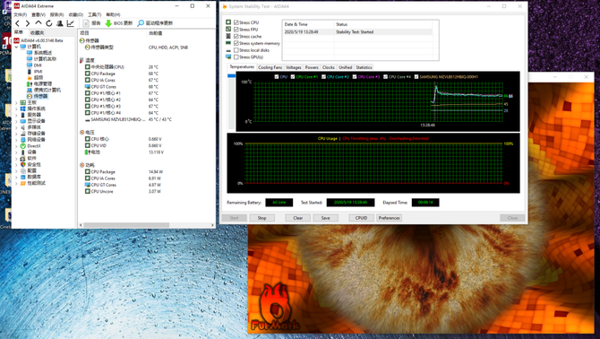Screen dimensions: 600x339
Task: Click the report document icon
Action: (86, 23)
